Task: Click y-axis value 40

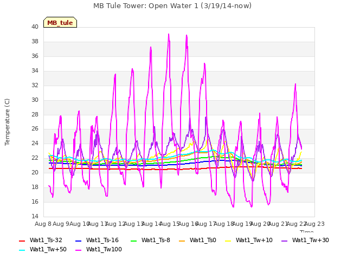Action: click(35, 27)
